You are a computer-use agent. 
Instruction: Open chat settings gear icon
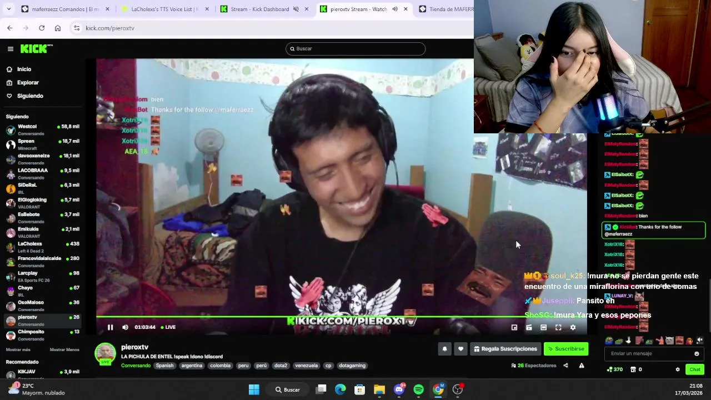[677, 369]
